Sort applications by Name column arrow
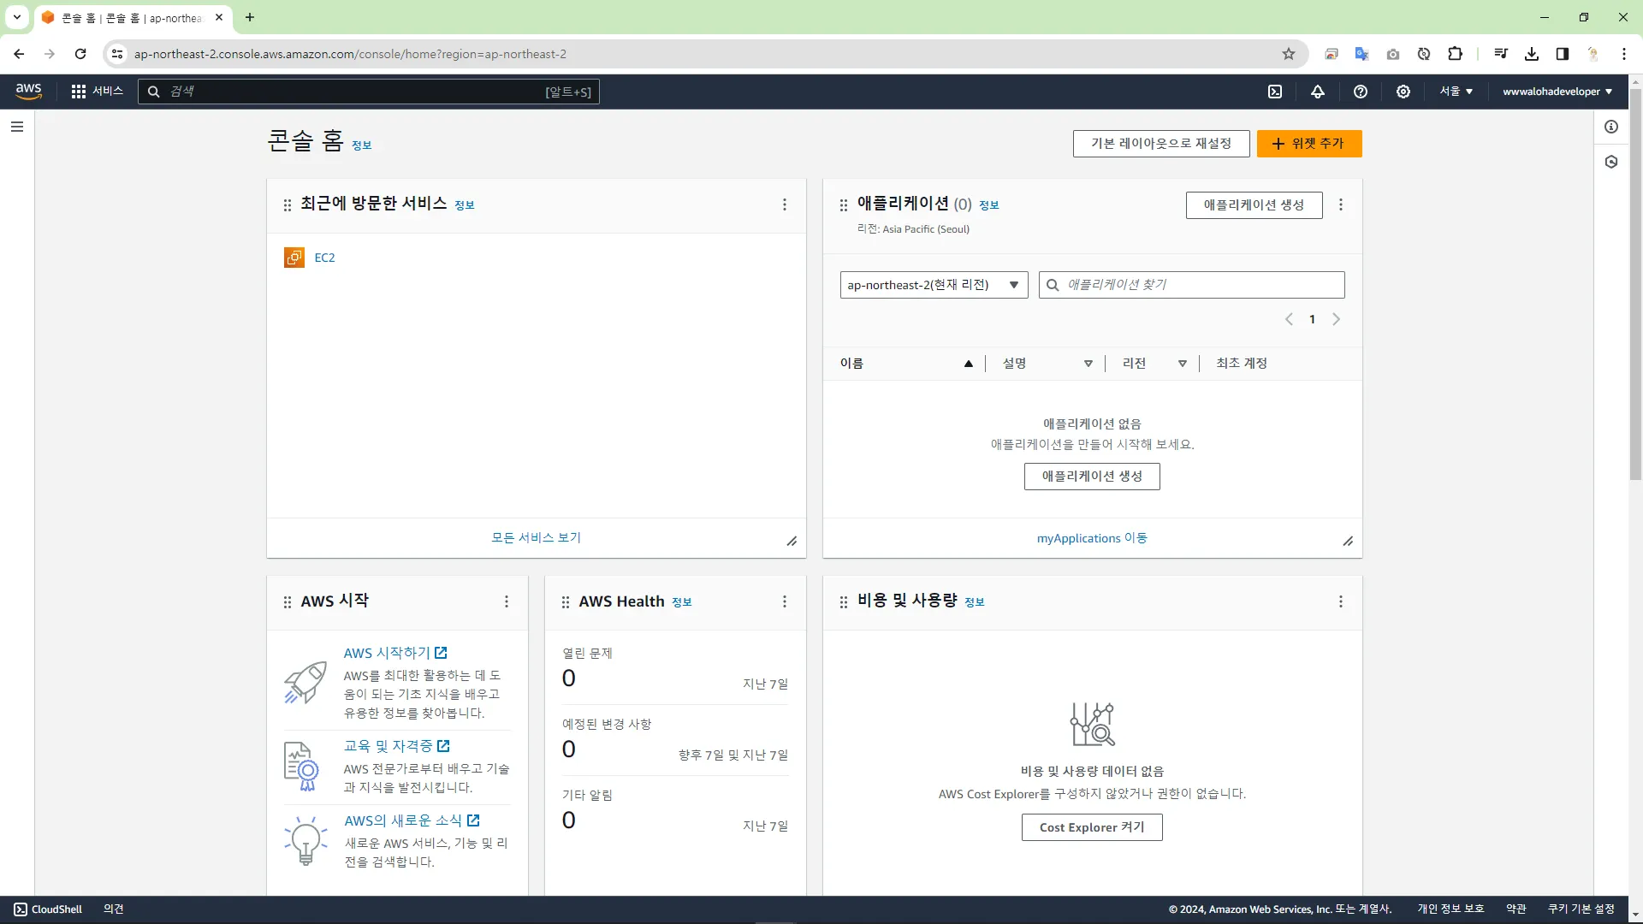 point(969,364)
